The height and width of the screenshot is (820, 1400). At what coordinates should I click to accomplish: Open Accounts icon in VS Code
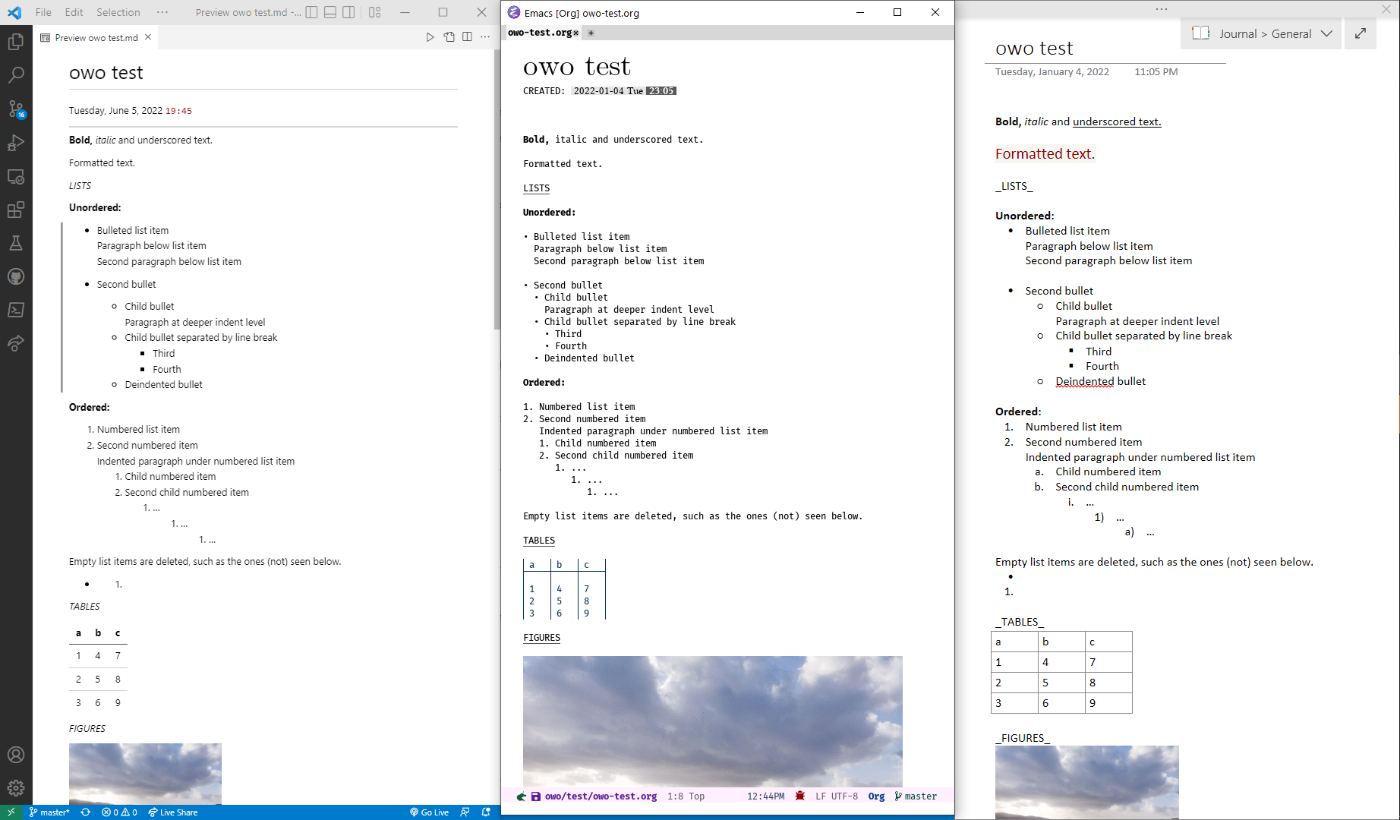click(16, 755)
